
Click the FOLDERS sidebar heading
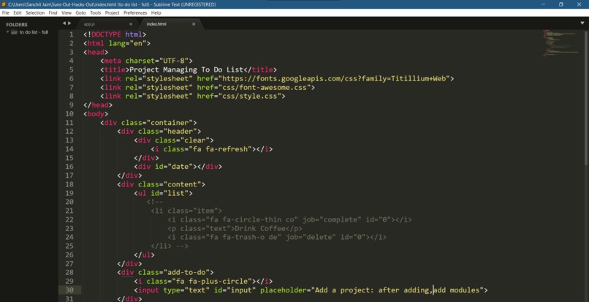click(x=17, y=24)
